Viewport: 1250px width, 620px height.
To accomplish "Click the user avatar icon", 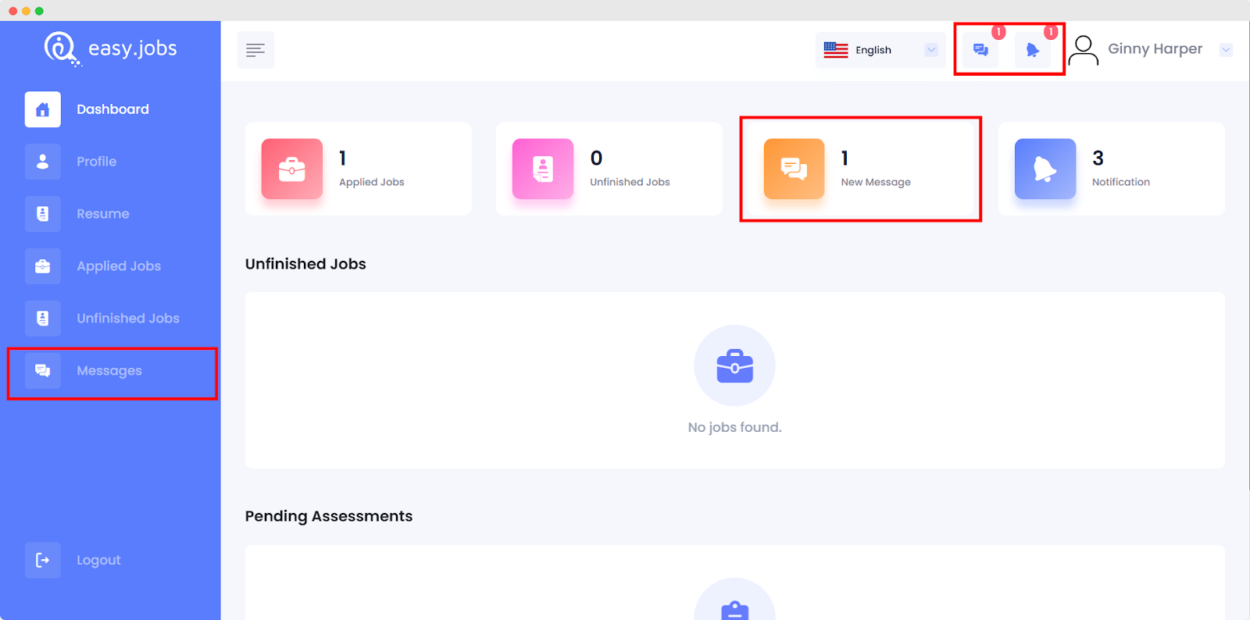I will coord(1084,50).
